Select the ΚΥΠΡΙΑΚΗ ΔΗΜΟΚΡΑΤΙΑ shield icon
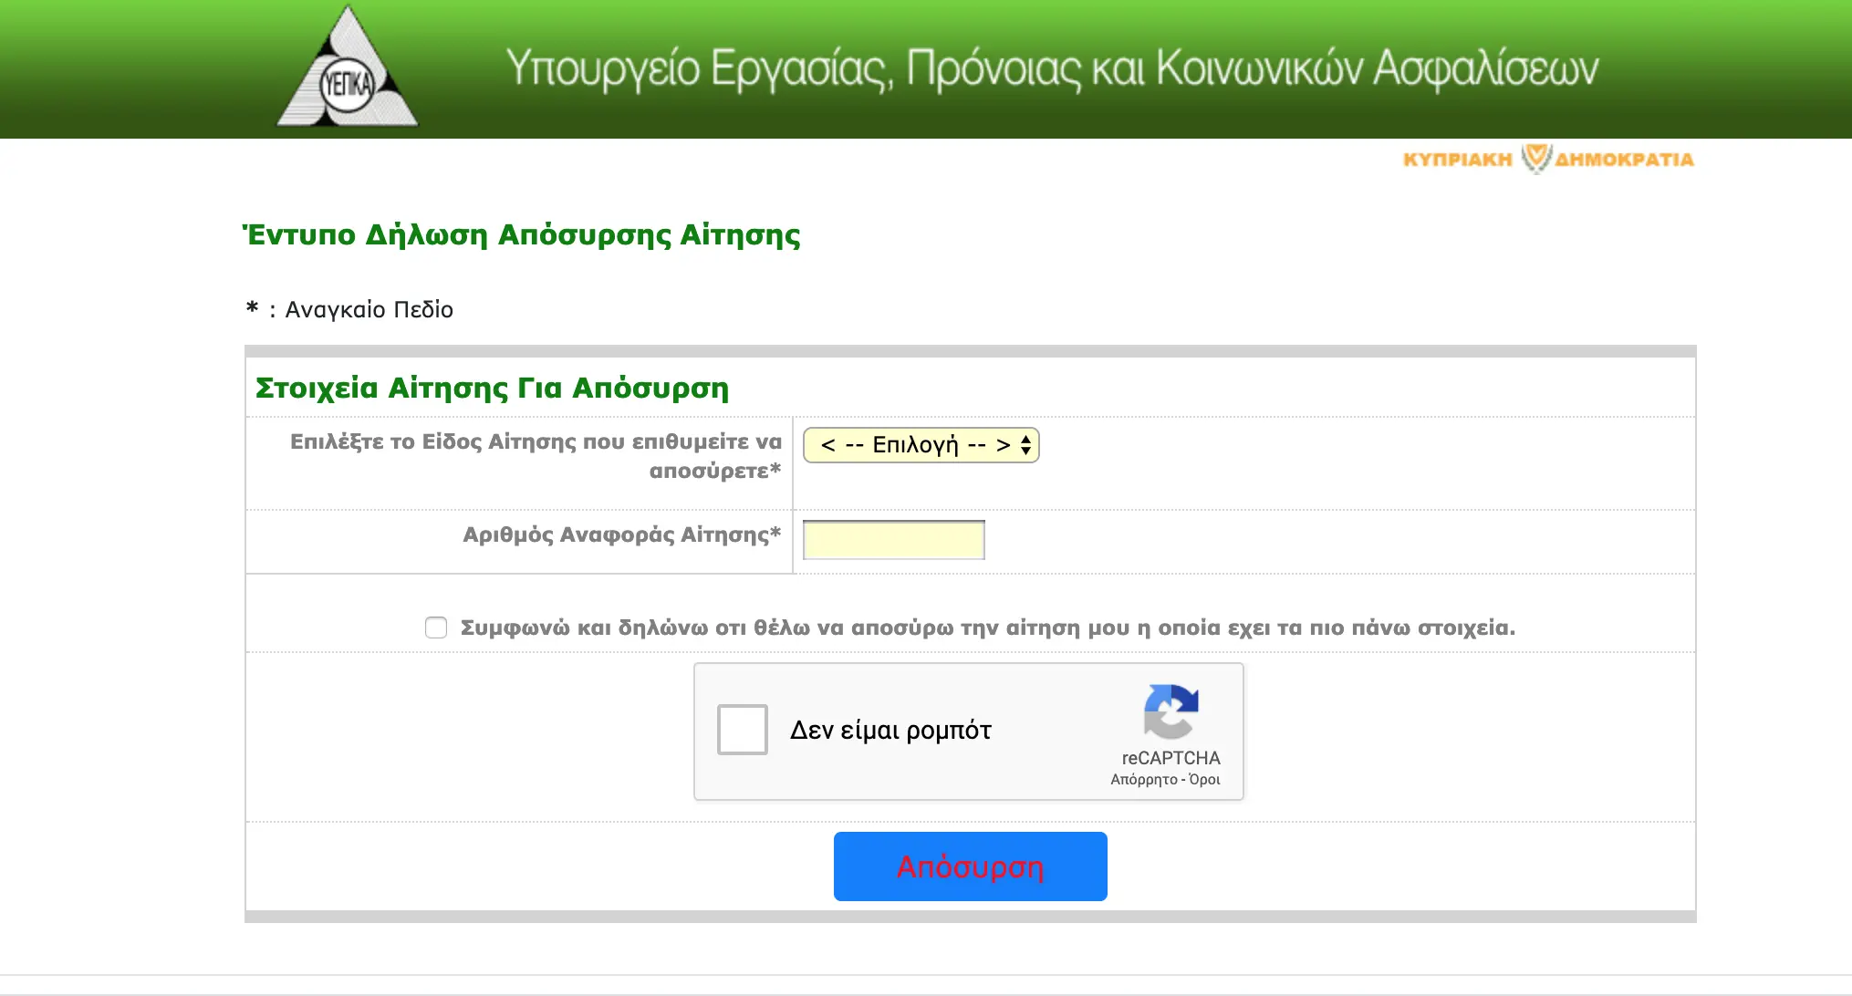The height and width of the screenshot is (996, 1852). (1536, 157)
